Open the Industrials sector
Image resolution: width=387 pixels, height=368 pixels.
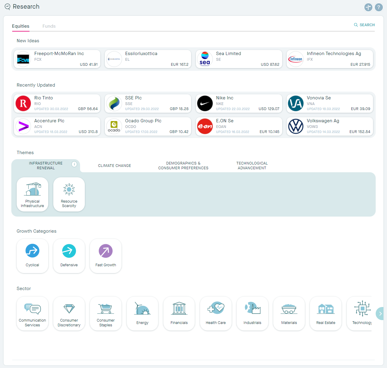coord(252,314)
